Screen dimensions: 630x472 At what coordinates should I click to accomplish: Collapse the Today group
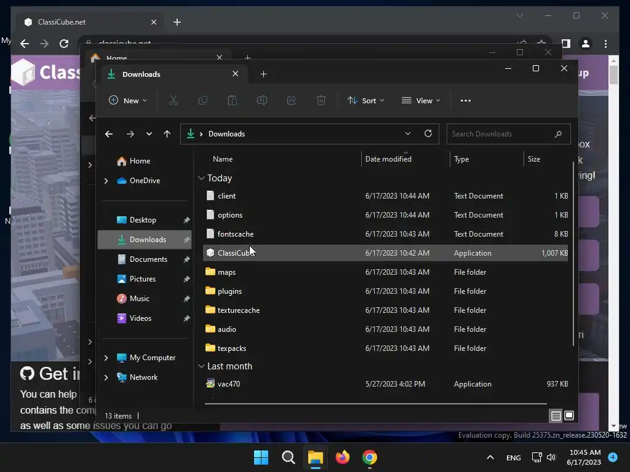pyautogui.click(x=202, y=178)
